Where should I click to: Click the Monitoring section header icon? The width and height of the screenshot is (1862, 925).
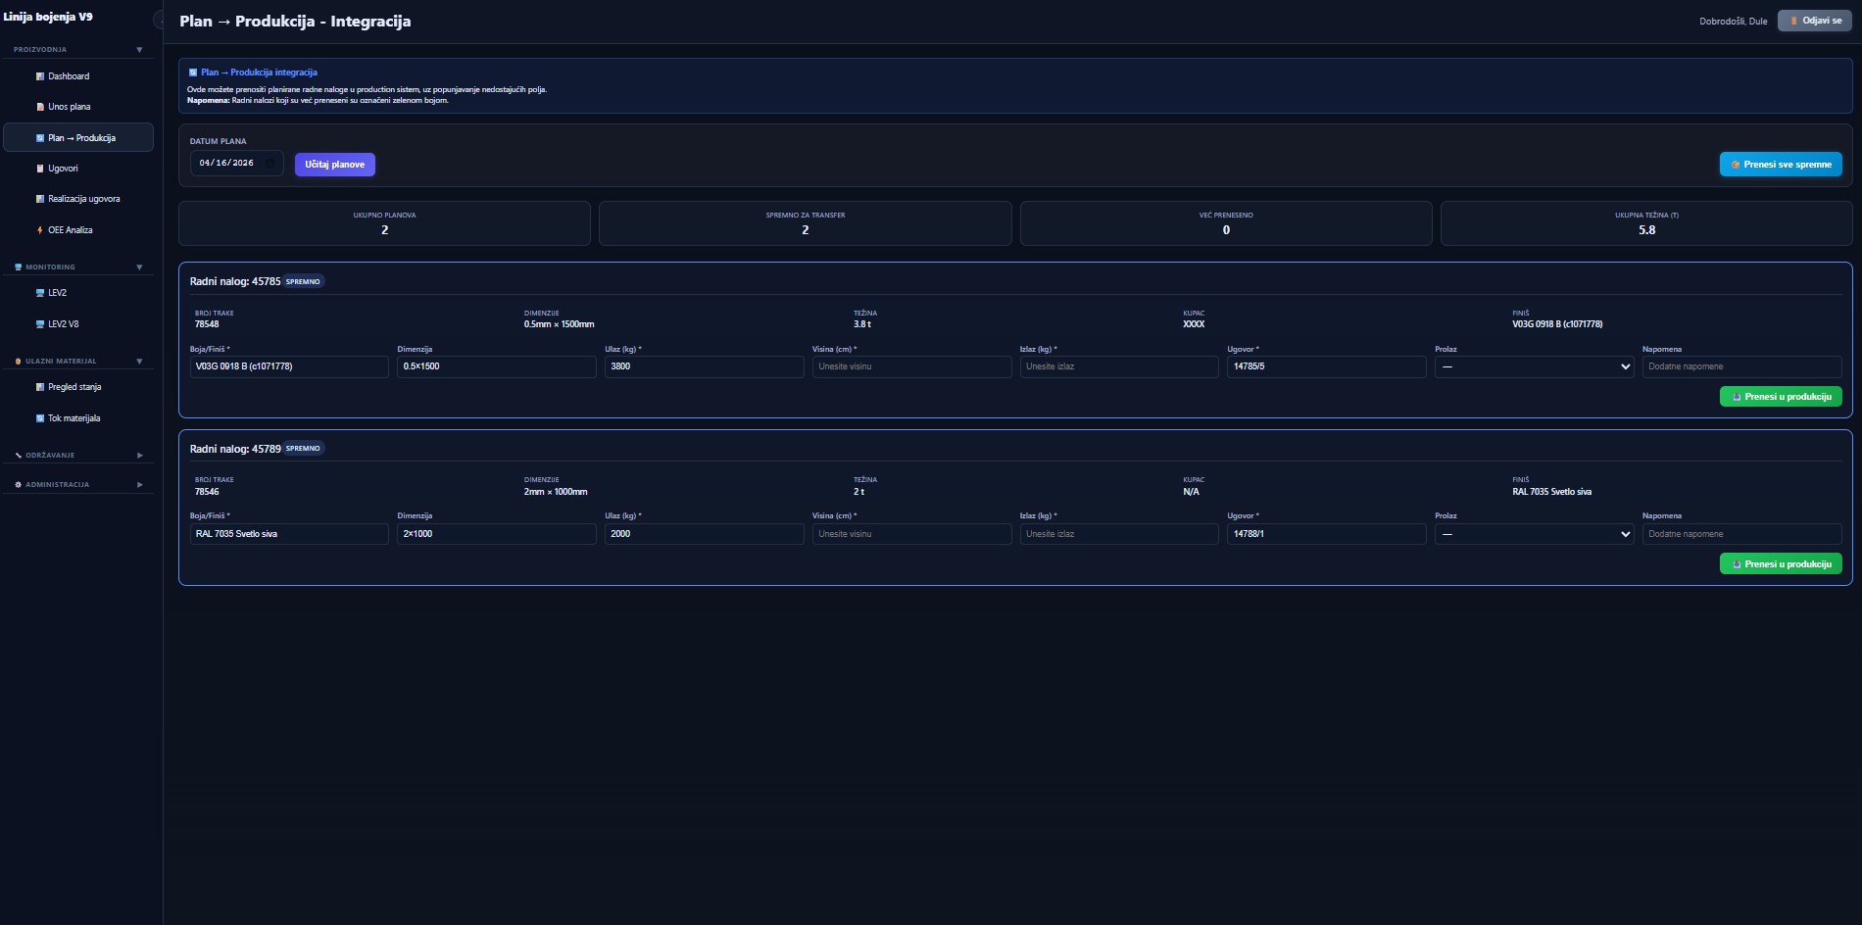18,267
